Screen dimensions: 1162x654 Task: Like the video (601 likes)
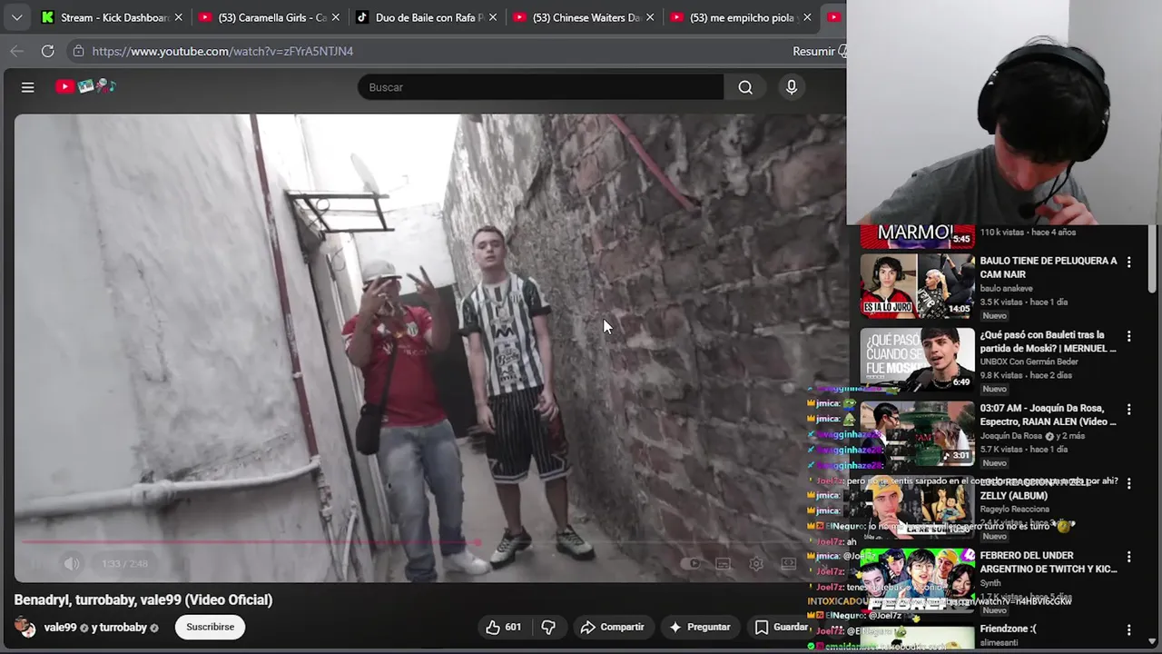click(503, 627)
